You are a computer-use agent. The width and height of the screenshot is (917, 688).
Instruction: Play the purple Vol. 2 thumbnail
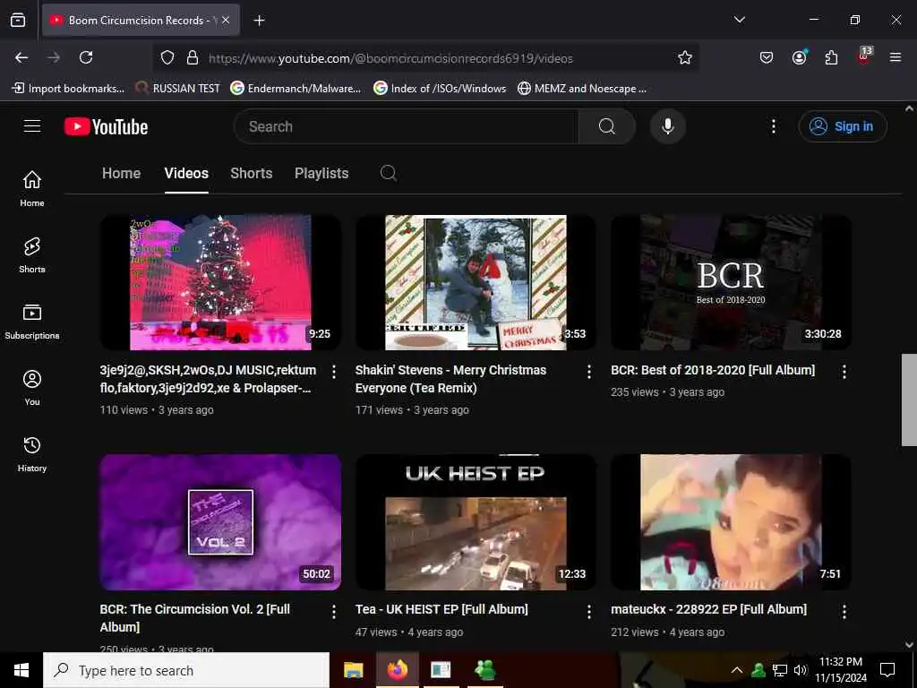pos(220,522)
